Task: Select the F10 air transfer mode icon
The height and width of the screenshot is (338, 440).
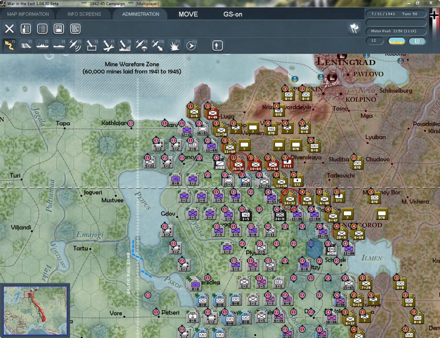Action: (158, 46)
